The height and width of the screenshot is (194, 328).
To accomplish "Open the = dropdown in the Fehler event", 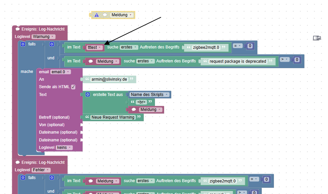I will click(254, 179).
